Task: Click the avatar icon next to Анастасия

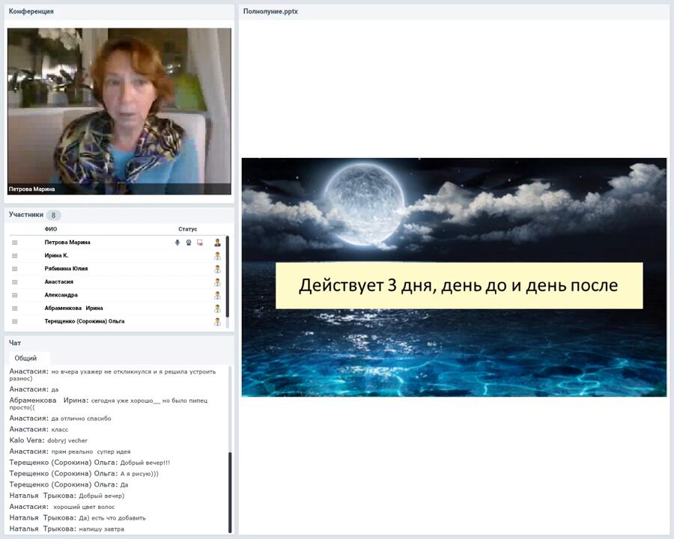Action: click(217, 282)
